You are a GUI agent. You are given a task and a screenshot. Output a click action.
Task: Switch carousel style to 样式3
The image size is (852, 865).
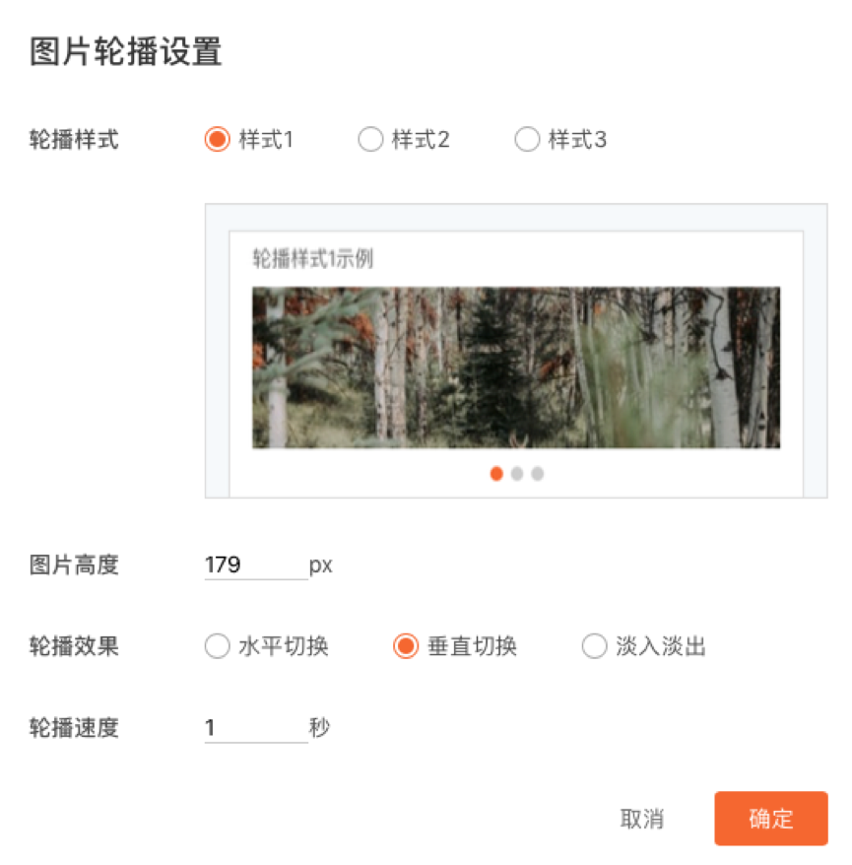pyautogui.click(x=527, y=139)
